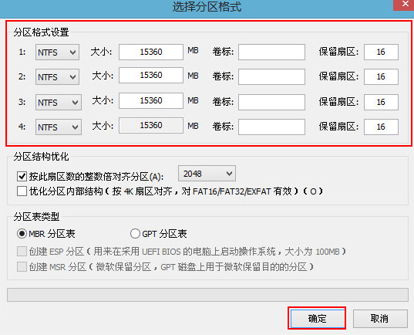
Task: Select GPT 分区表 radio button
Action: click(x=135, y=233)
